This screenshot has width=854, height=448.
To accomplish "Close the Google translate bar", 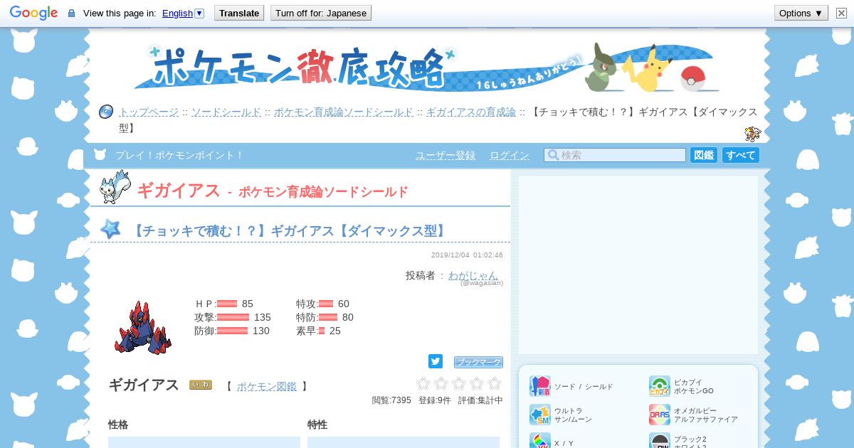I will (x=840, y=13).
